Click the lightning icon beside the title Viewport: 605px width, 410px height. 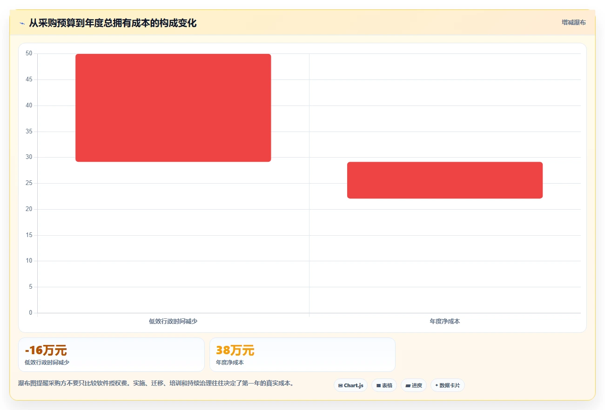point(22,23)
